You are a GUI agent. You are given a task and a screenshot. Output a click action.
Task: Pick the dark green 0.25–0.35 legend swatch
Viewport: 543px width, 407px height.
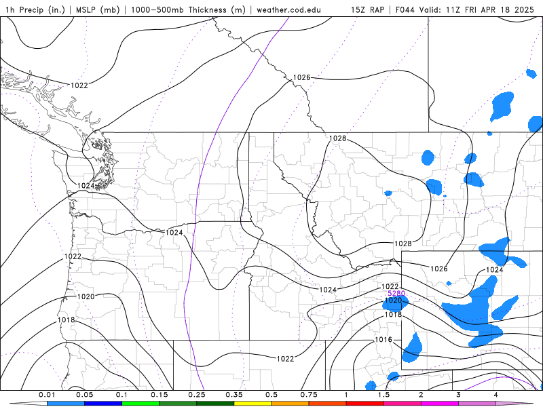click(x=215, y=404)
